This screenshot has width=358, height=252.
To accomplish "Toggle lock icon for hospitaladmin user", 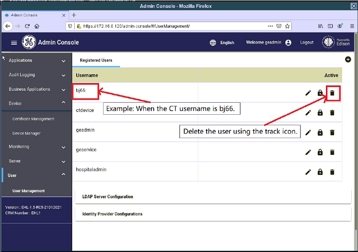I will [320, 172].
